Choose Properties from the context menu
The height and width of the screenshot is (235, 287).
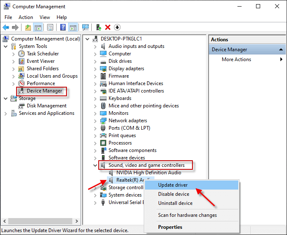[x=192, y=227]
